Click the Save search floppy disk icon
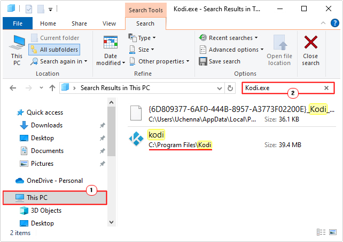 click(203, 61)
